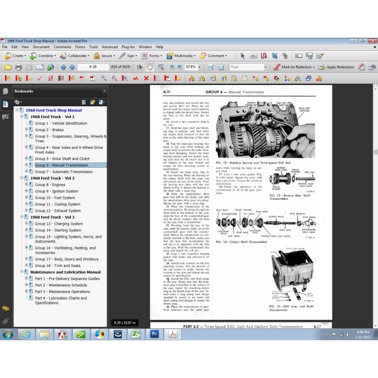Image resolution: width=378 pixels, height=378 pixels.
Task: Collapse the 1968 Ford Truck - Vol 1 node
Action: coord(22,117)
